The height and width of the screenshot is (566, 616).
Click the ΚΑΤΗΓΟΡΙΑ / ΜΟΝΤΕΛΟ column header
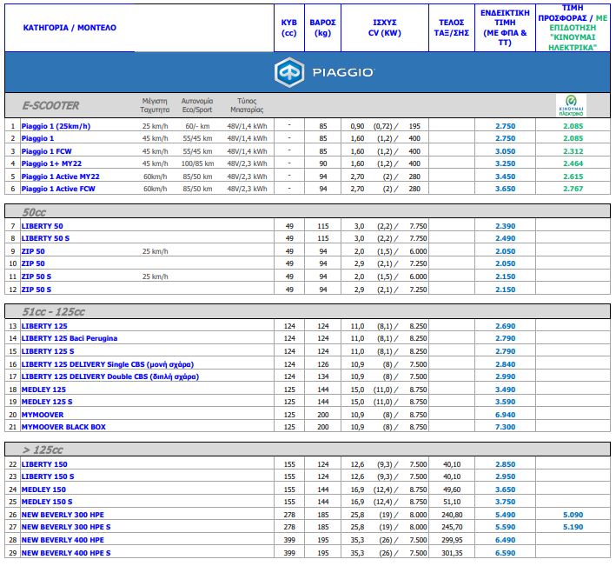pos(70,28)
